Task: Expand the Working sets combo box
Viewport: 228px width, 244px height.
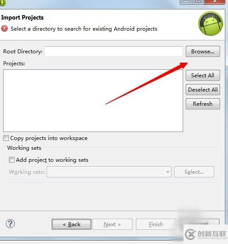Action: 109,172
